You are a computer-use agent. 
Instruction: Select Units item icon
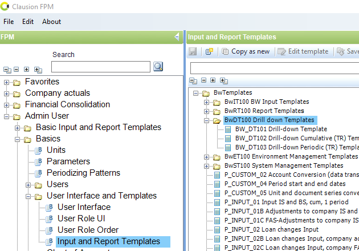tap(38, 151)
